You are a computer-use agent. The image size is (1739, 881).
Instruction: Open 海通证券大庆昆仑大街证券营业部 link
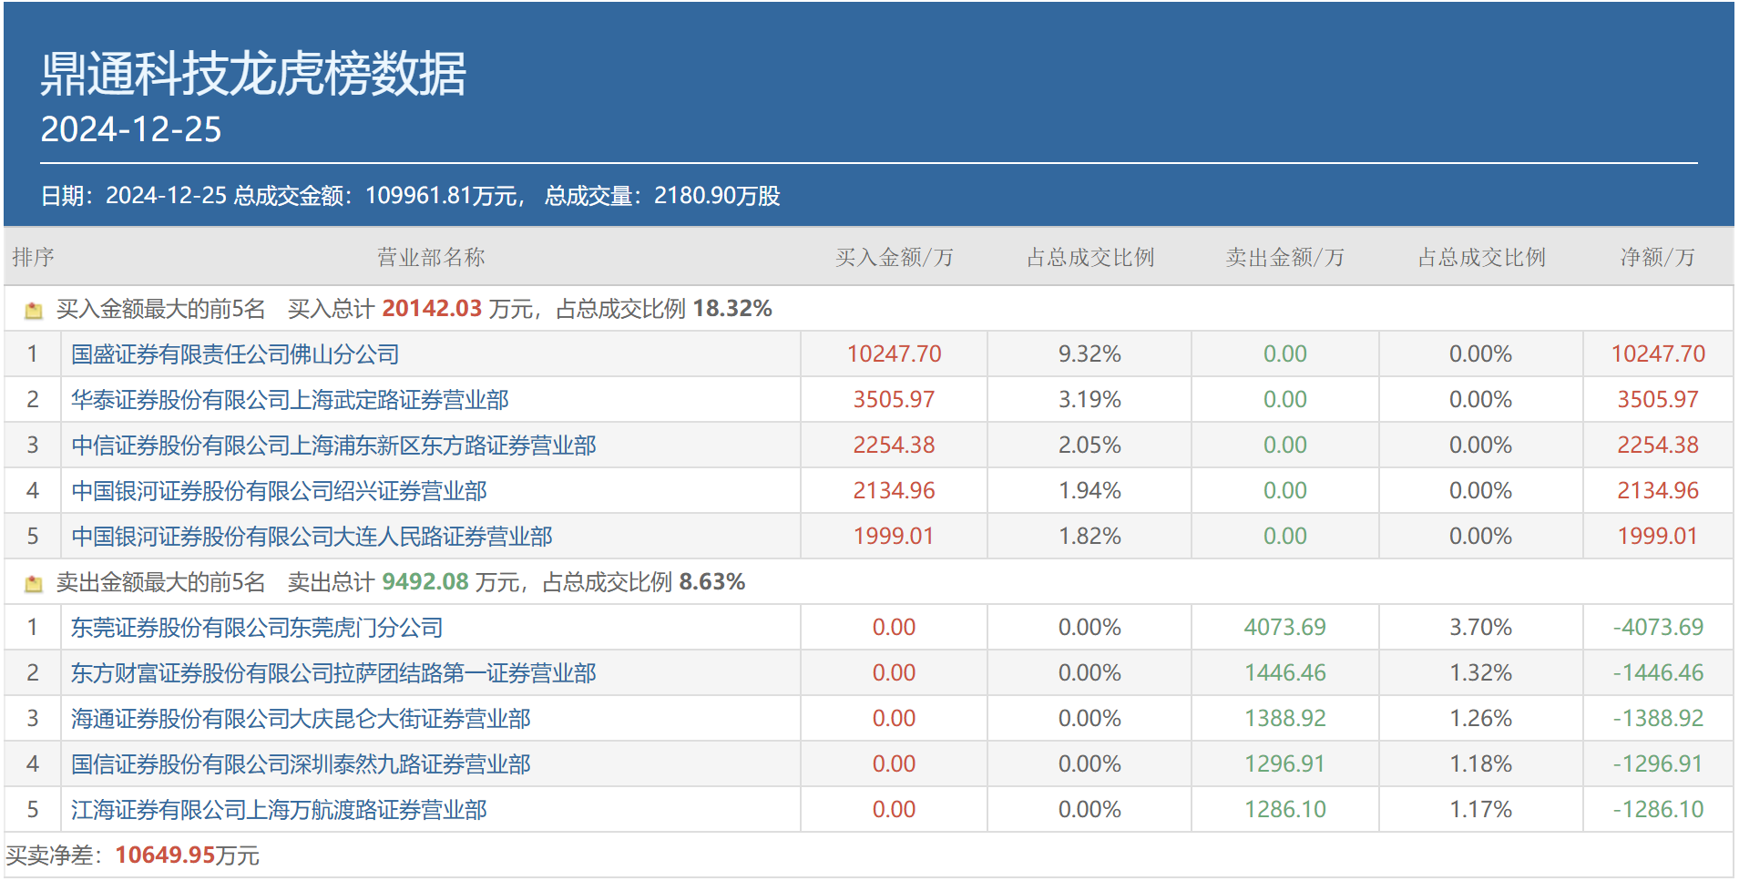301,719
